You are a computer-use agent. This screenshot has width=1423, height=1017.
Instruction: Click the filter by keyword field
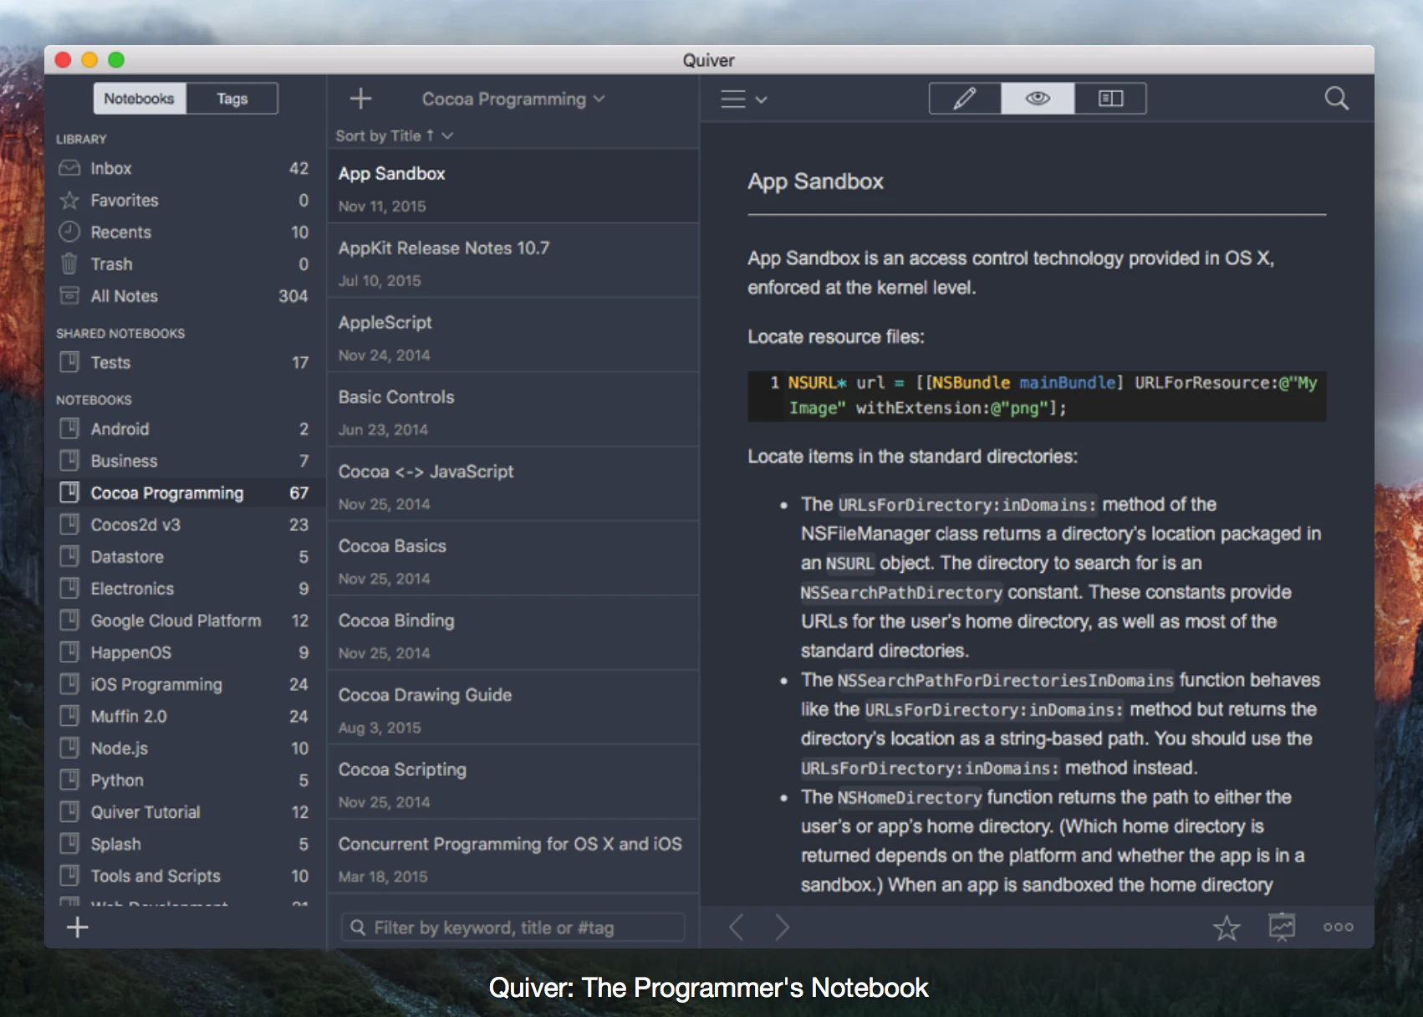[x=513, y=927]
